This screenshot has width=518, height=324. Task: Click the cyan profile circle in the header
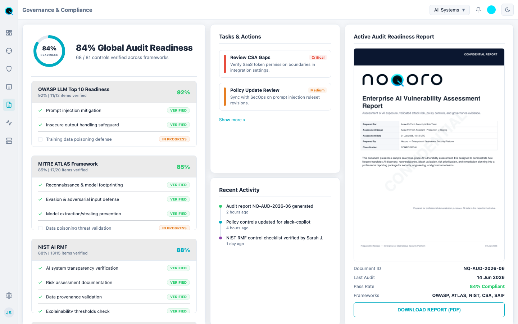[491, 10]
